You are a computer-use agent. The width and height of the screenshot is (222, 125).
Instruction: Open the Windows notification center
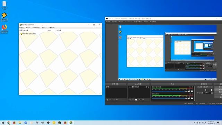219,123
